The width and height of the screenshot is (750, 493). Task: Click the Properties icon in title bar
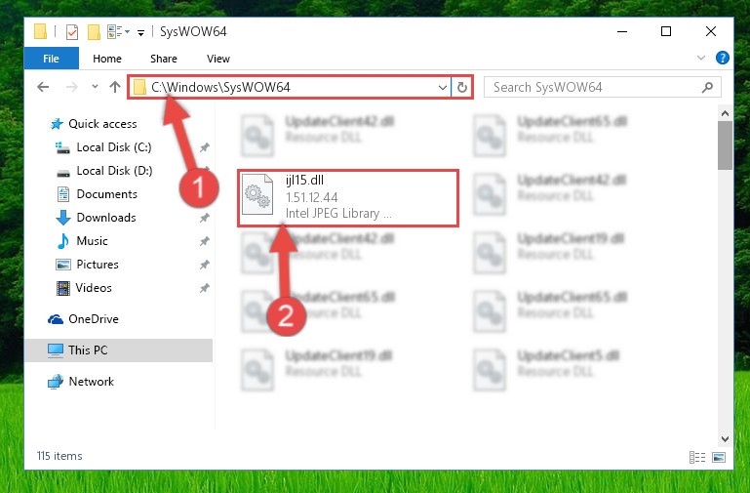pos(71,31)
